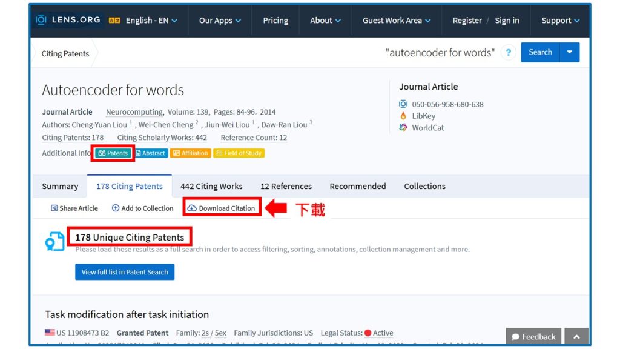Select the "US 11908473 B2" patent number text

click(x=82, y=333)
